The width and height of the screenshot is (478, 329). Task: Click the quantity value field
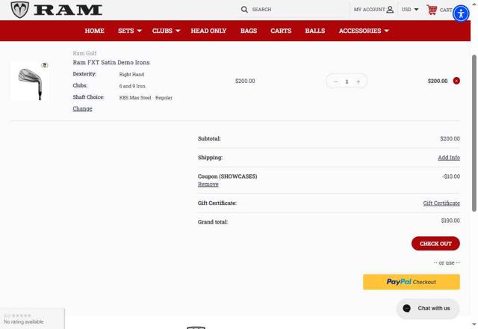347,82
